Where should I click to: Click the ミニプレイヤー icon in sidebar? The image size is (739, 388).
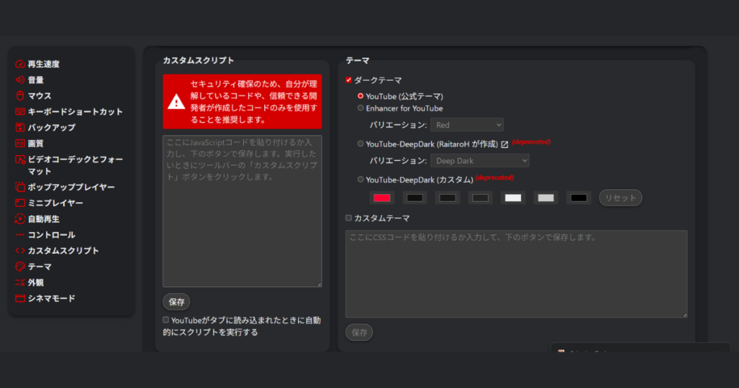click(20, 203)
